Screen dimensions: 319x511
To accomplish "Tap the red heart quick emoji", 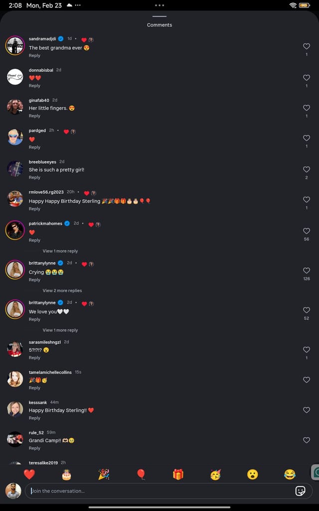I will coord(29,474).
